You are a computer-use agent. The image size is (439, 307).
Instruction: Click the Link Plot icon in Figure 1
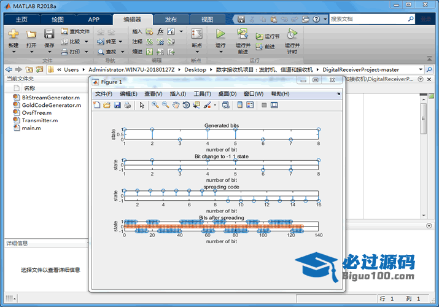tap(226, 105)
